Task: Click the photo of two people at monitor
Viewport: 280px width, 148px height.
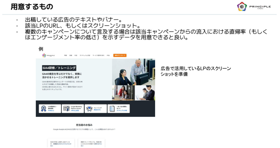Action: pos(133,72)
